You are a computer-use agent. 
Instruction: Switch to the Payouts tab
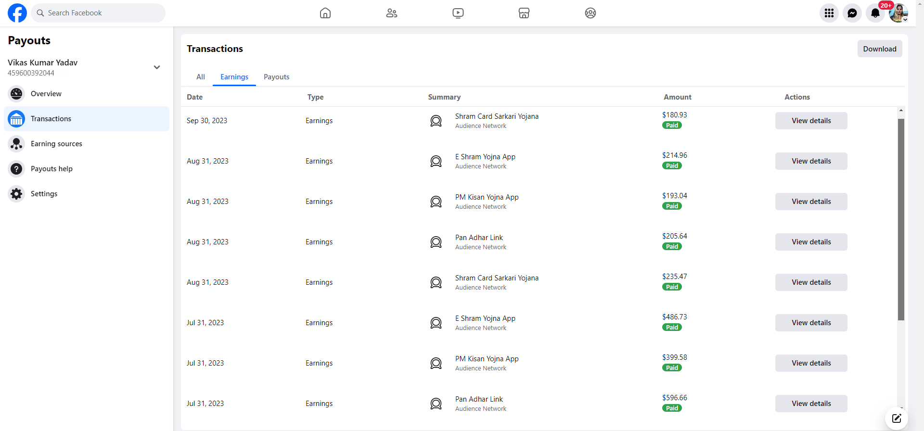pos(277,77)
